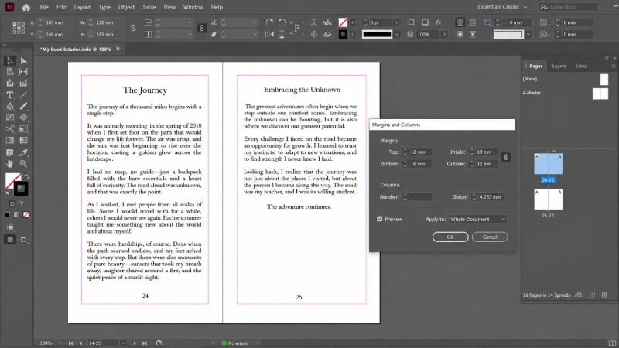Click the Top margin 12 mm field
The height and width of the screenshot is (348, 619).
(420, 152)
